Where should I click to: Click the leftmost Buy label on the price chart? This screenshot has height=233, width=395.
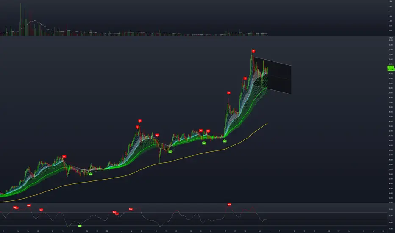tap(90, 174)
